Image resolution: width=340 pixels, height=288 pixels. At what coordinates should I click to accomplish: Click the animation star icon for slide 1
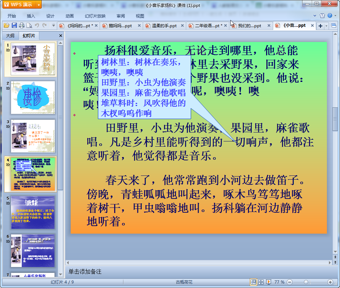click(8, 50)
